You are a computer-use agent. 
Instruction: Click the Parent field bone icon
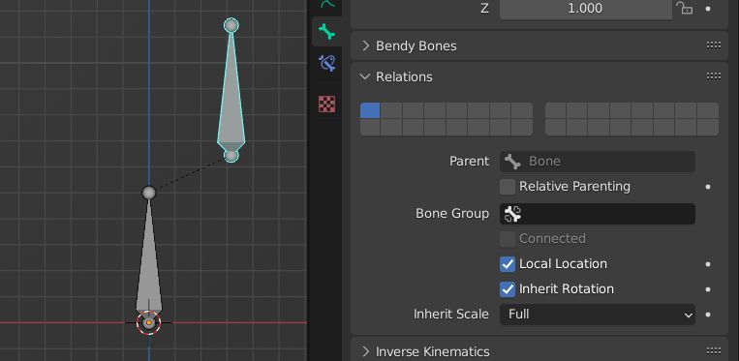coord(512,162)
